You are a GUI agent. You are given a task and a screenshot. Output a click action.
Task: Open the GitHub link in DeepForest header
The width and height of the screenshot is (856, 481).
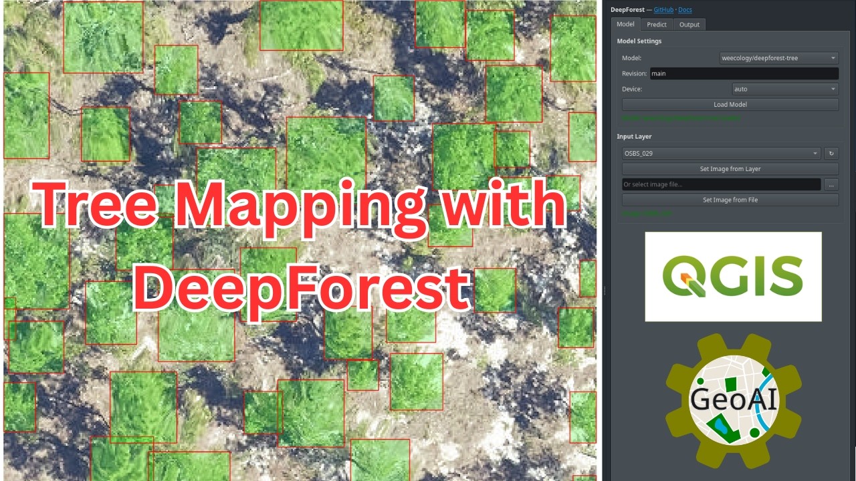click(x=663, y=10)
